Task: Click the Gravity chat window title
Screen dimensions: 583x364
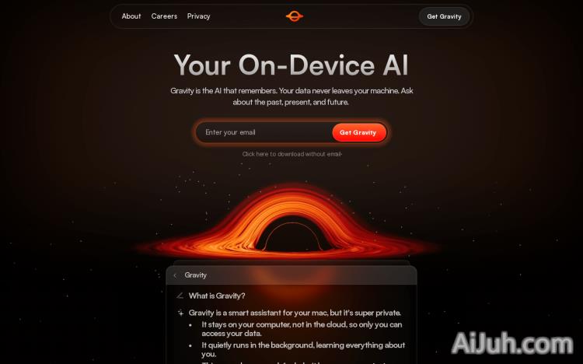Action: 196,275
